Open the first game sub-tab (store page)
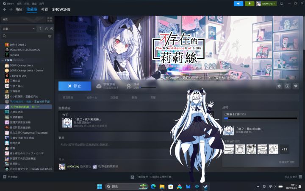The height and width of the screenshot is (191, 305). [x=68, y=98]
